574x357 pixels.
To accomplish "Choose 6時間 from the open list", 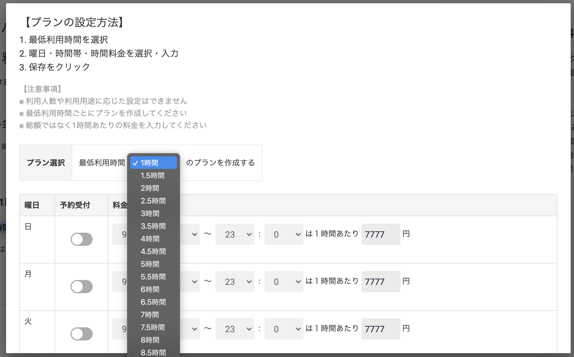I will pyautogui.click(x=150, y=289).
